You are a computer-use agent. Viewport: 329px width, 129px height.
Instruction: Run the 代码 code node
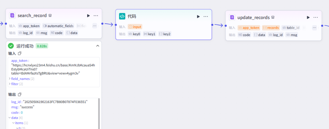pos(198,16)
